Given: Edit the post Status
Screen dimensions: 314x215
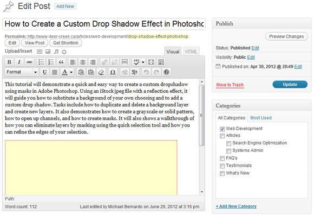Looking at the screenshot, I should click(255, 48).
